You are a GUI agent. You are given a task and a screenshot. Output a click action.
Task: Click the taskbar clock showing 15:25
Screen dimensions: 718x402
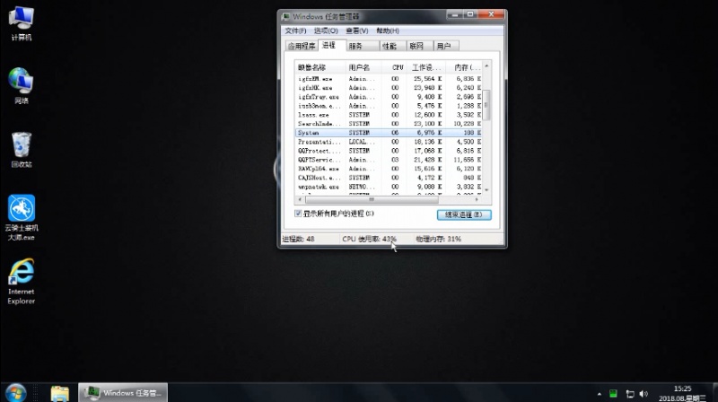click(682, 393)
